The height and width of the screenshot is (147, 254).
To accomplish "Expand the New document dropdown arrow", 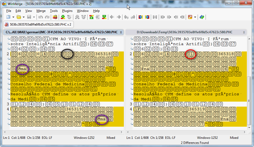I will [x=13, y=17].
